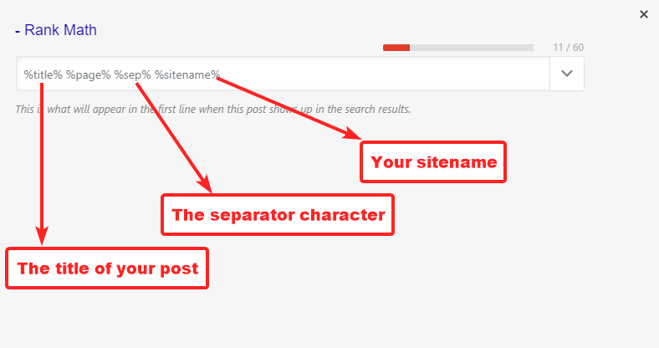659x348 pixels.
Task: Click the dash before Rank Math heading
Action: (x=18, y=31)
